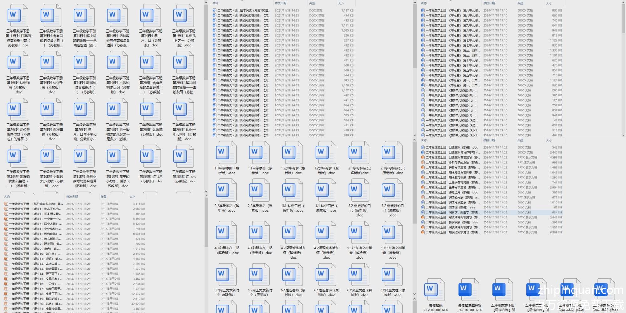The image size is (626, 313).
Task: Sort top-right file list by 类型 column
Action: 520,3
